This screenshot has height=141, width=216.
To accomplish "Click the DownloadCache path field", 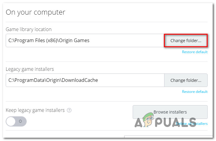I will [85, 80].
